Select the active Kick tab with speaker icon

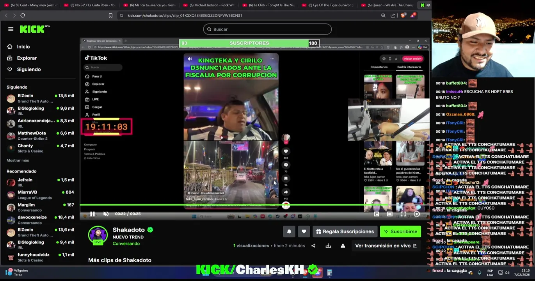click(x=425, y=5)
